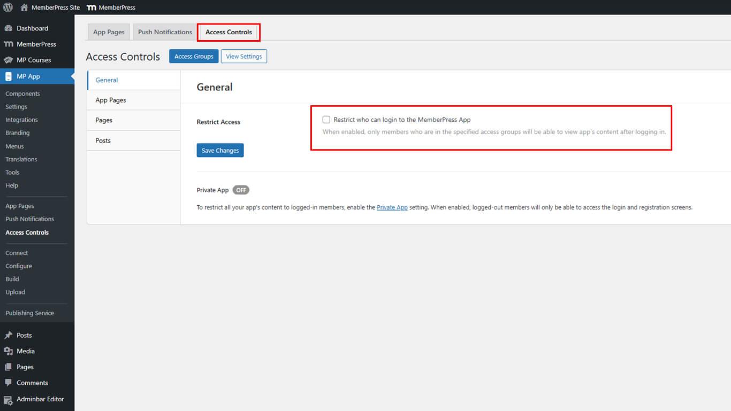Click the Access Groups button

[x=194, y=57]
